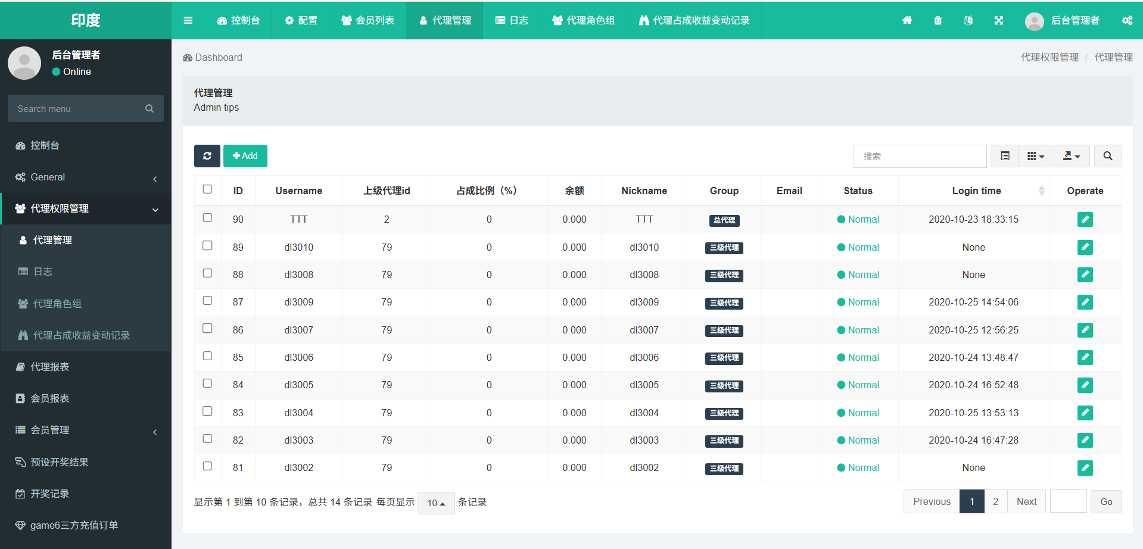The width and height of the screenshot is (1143, 549).
Task: Check the box for row ID 90
Action: pyautogui.click(x=207, y=218)
